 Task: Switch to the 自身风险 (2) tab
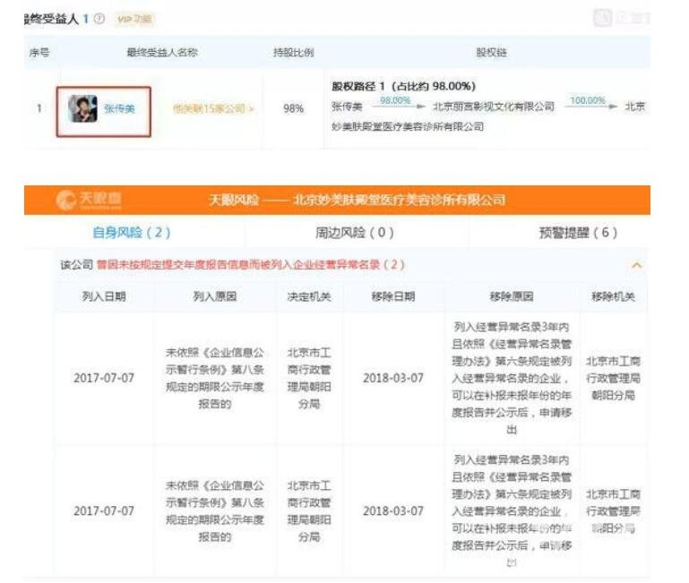coord(132,233)
